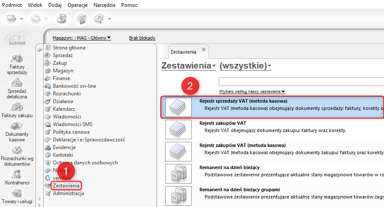Screen dimensions: 384x207
Task: Toggle the pin icon of the module panel
Action: (40, 50)
